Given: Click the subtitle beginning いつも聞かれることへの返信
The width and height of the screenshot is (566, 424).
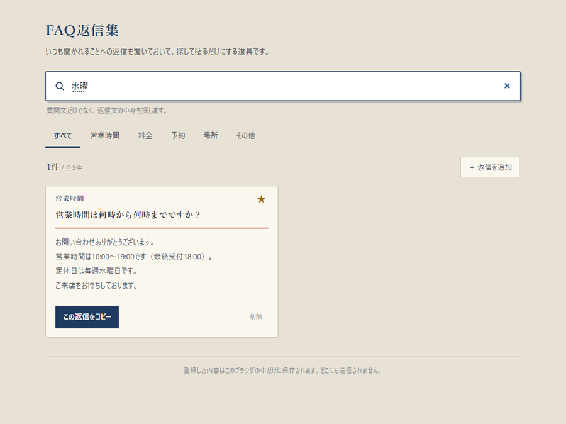Looking at the screenshot, I should click(x=158, y=52).
